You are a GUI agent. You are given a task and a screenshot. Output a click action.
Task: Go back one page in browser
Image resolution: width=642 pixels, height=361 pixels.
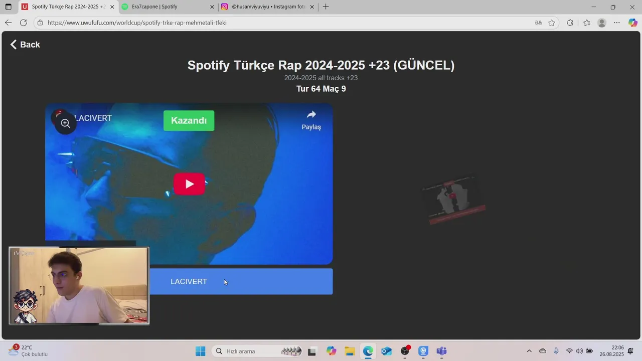[x=8, y=23]
